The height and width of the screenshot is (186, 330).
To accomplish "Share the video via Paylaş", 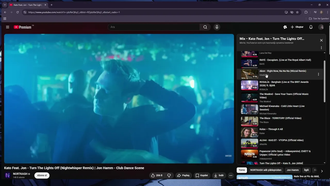I will coord(183,175).
